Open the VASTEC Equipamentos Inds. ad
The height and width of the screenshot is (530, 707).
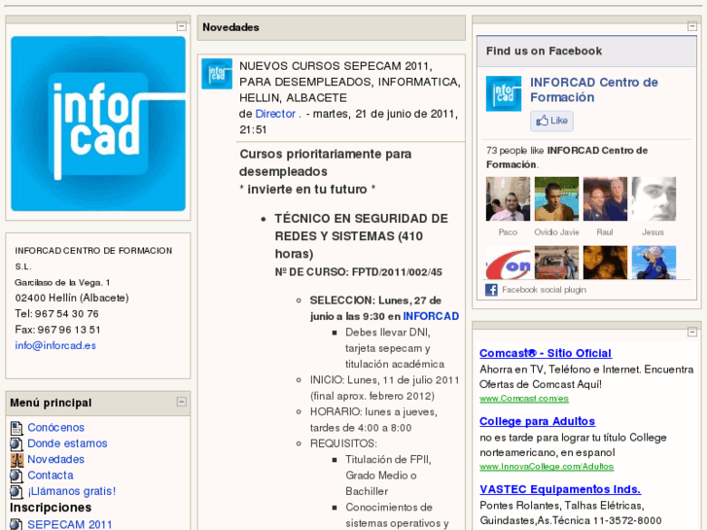tap(560, 489)
